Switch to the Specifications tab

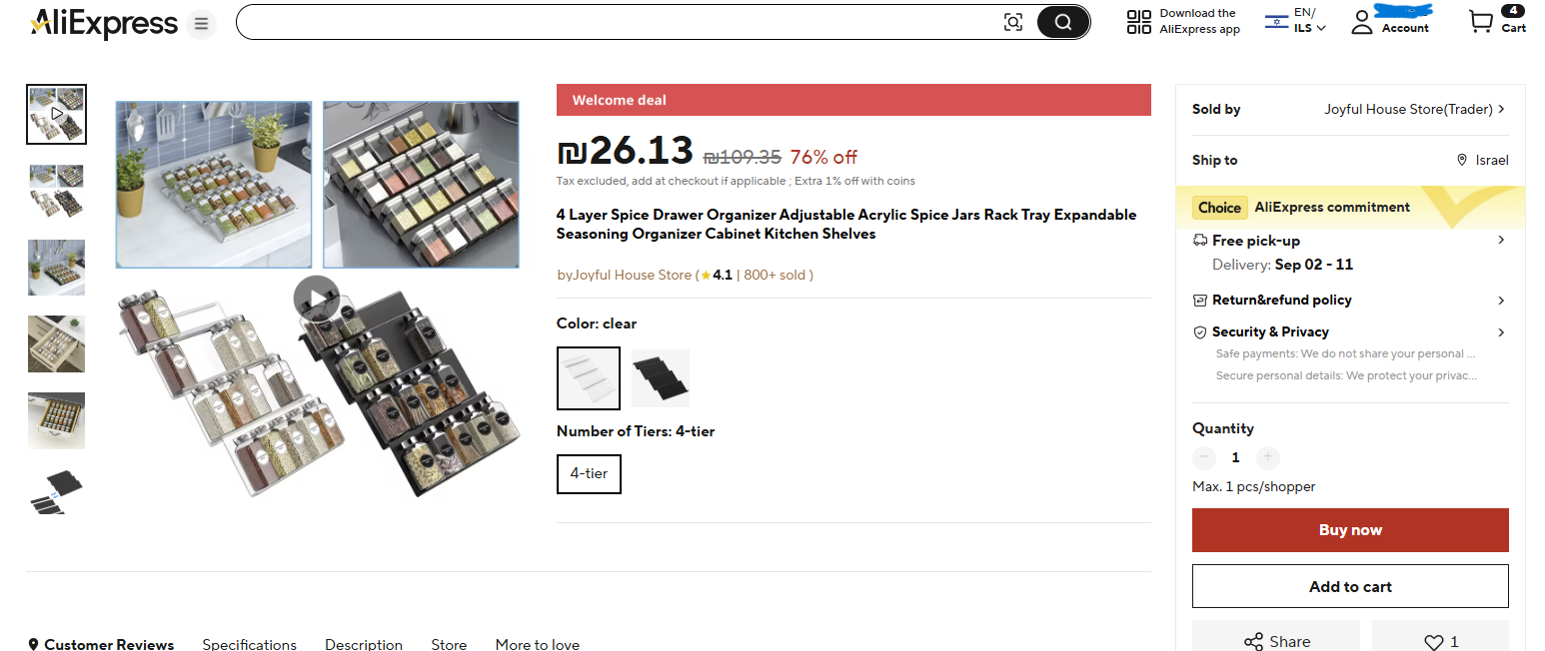[249, 644]
